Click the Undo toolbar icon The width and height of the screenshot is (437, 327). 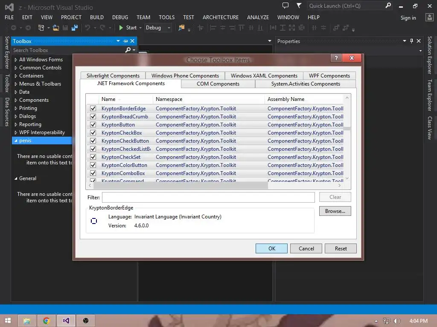click(87, 28)
